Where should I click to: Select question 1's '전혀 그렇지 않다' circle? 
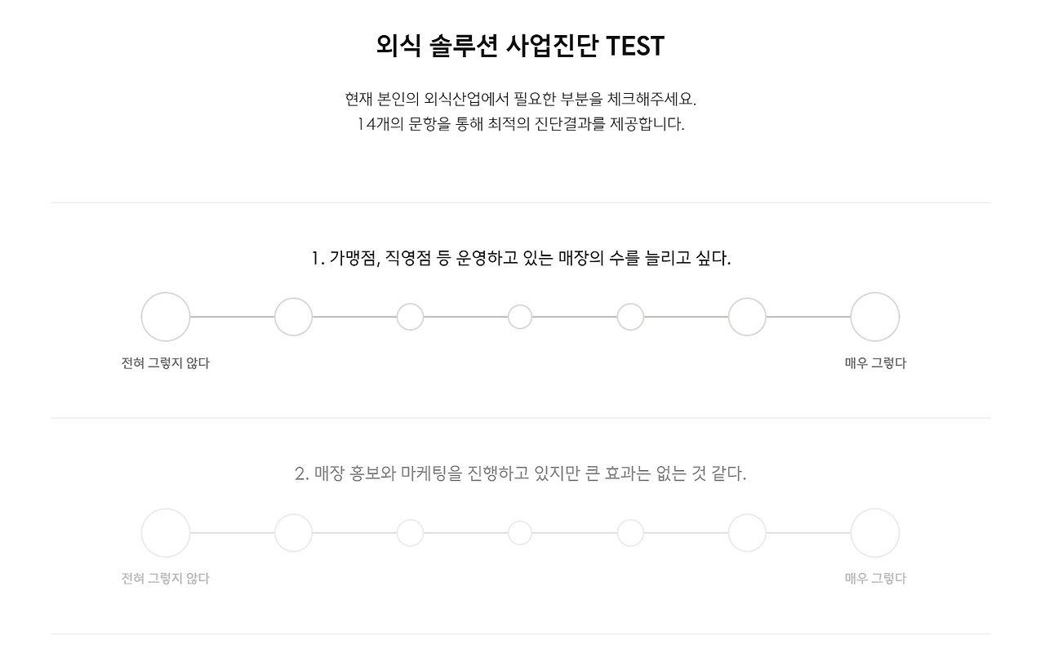pyautogui.click(x=166, y=317)
